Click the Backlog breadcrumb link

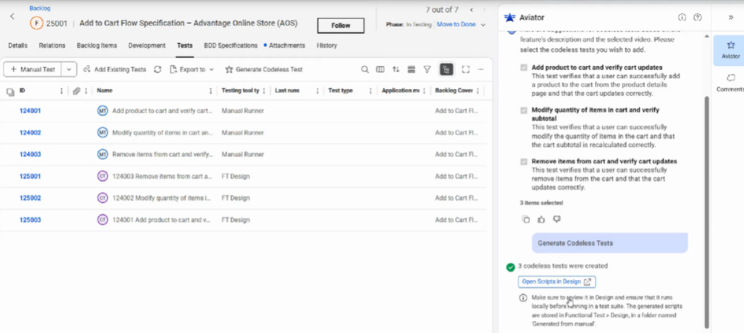coord(40,8)
